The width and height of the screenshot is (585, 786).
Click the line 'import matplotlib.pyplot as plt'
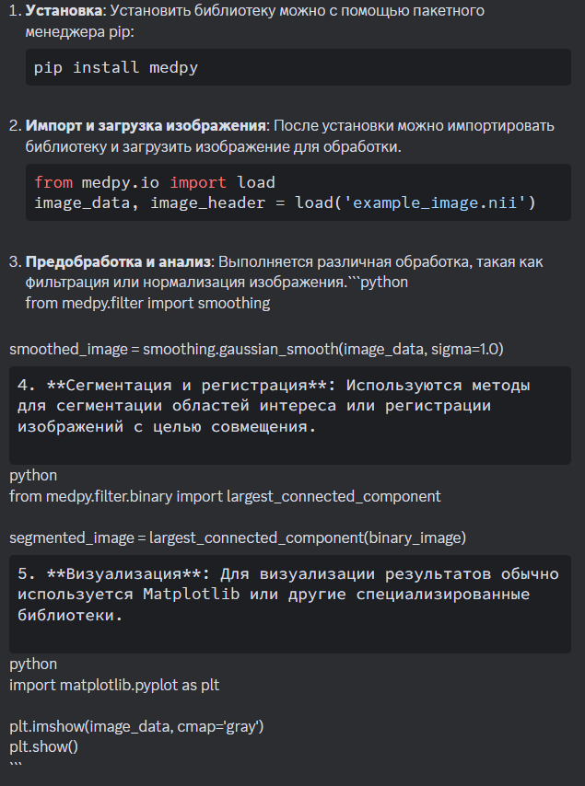114,685
